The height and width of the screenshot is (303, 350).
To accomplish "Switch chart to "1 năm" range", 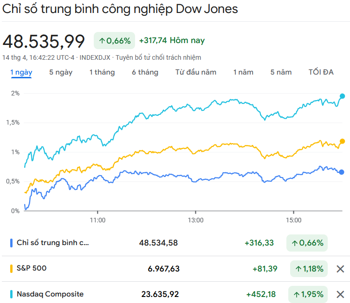I will pyautogui.click(x=243, y=72).
